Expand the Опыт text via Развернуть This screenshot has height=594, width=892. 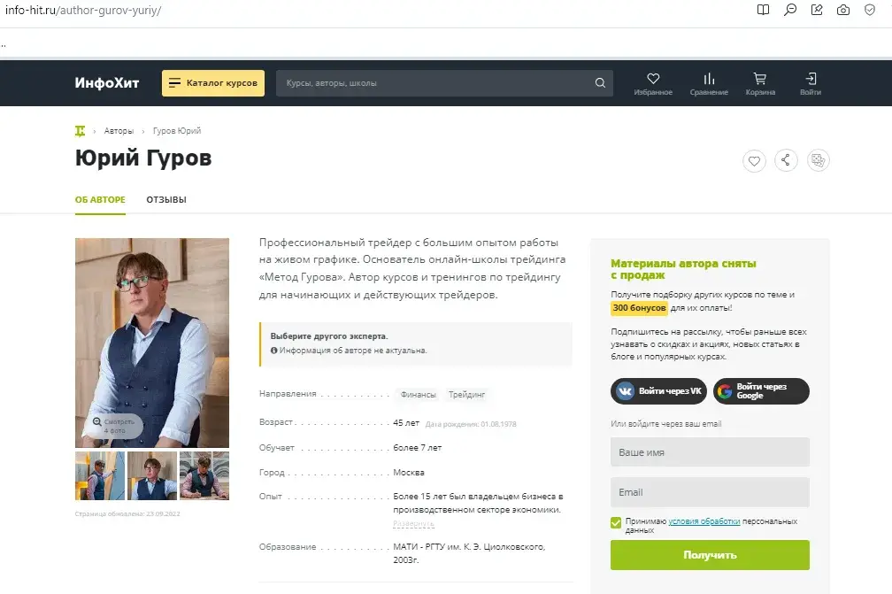point(413,523)
